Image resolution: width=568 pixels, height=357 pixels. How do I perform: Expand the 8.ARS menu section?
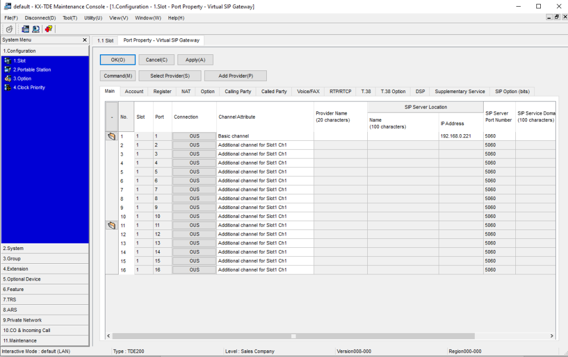(45, 310)
